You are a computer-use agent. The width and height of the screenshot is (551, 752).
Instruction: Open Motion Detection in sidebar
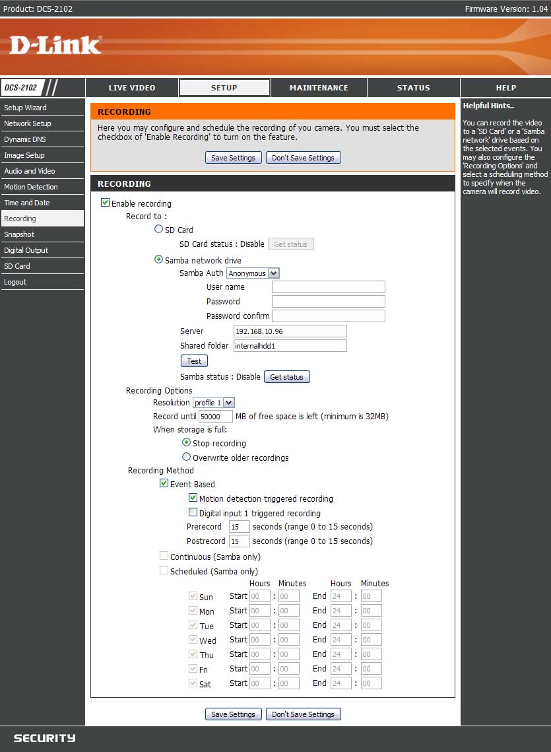click(x=31, y=187)
